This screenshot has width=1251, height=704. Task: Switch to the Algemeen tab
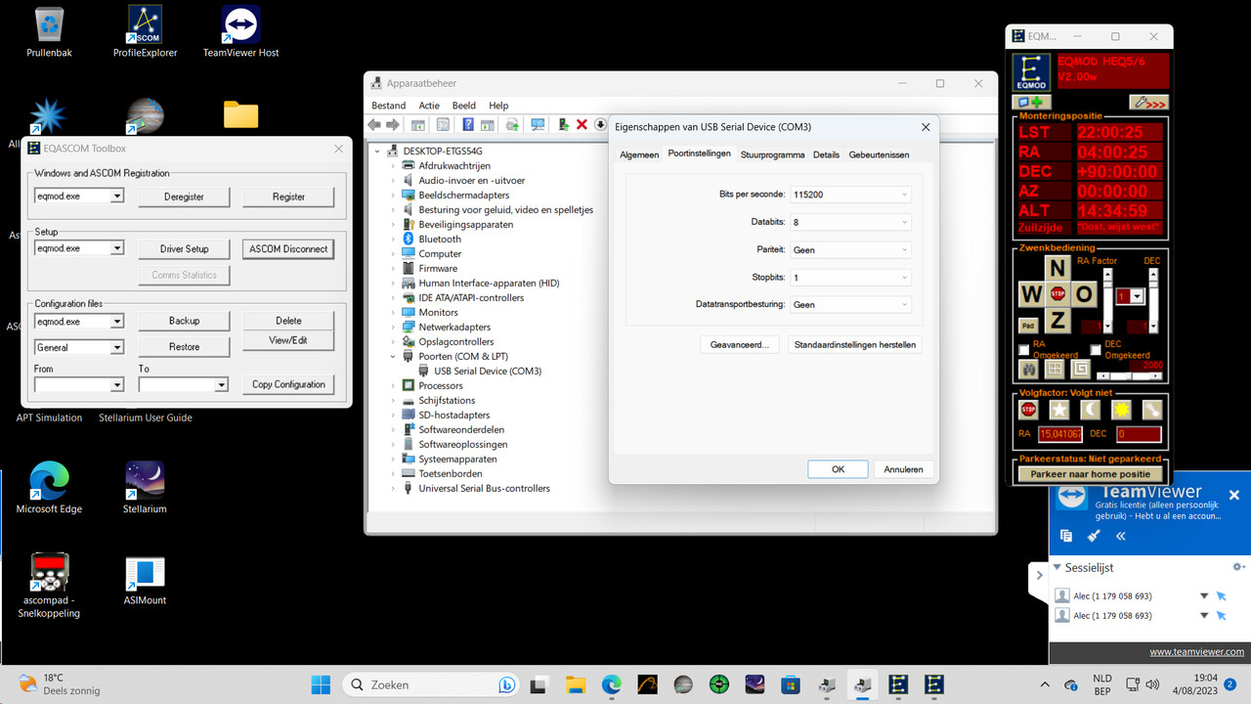(x=639, y=154)
